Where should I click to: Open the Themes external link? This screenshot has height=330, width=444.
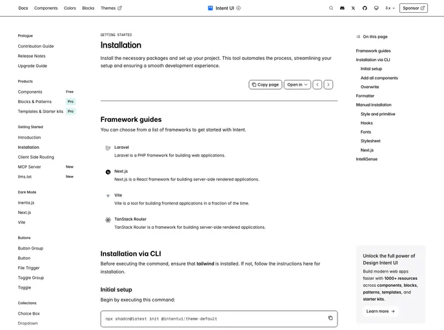[x=111, y=8]
